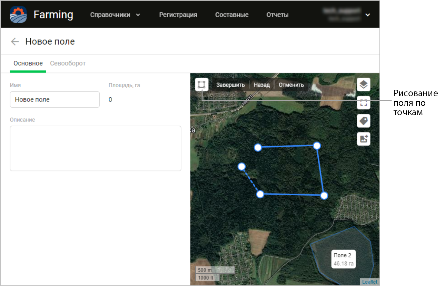Click the Описание text area

(96, 148)
